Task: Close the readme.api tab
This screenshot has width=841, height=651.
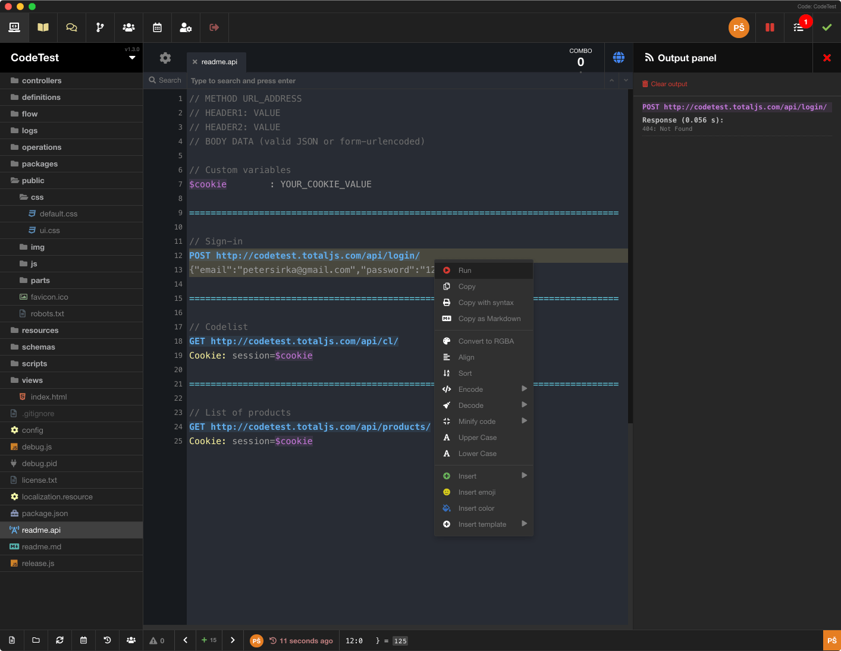Action: [194, 62]
